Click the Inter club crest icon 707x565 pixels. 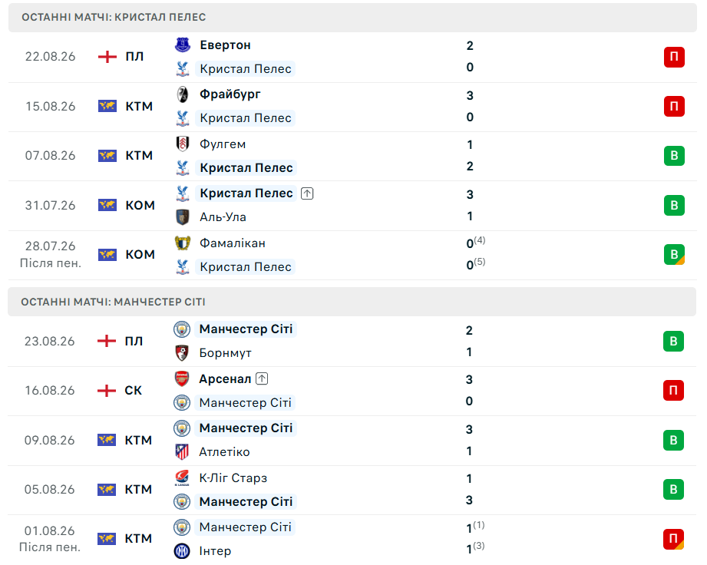pyautogui.click(x=182, y=550)
